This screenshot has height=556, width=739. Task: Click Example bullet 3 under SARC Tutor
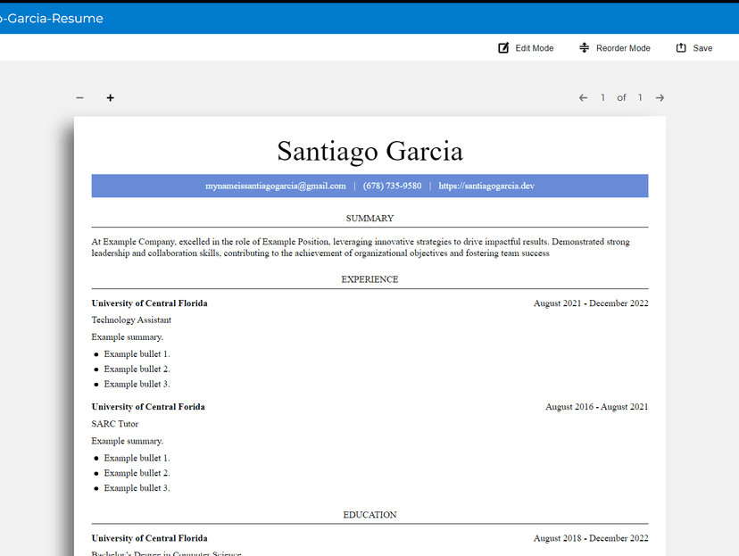pos(137,489)
